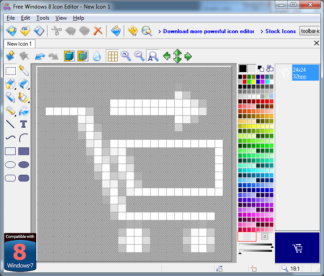Select the Text tool
Image resolution: width=324 pixels, height=276 pixels.
(24, 124)
